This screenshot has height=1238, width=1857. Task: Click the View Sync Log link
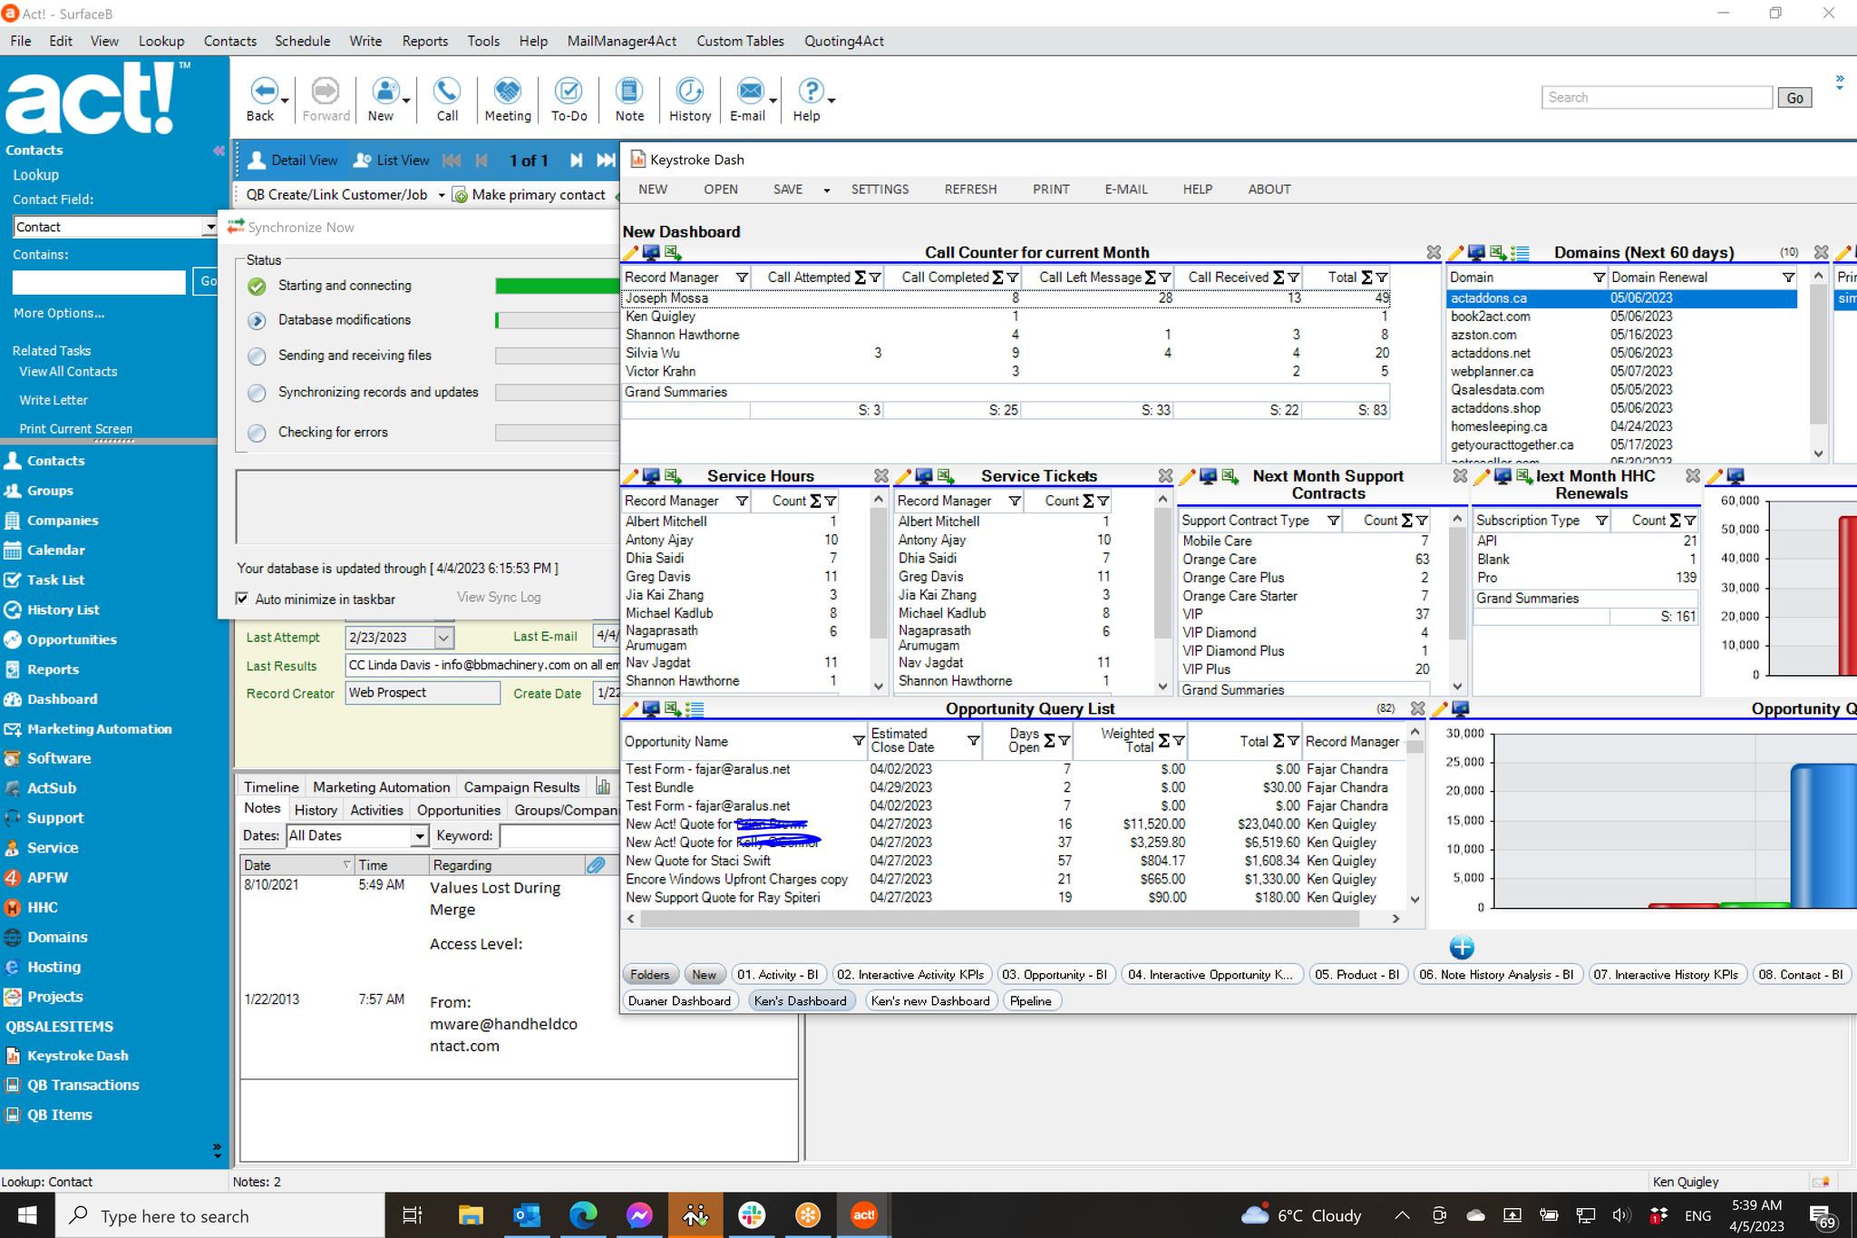point(499,598)
